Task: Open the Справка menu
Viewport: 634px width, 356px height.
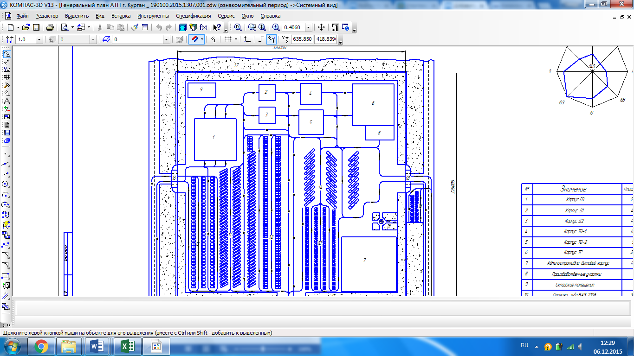Action: pos(270,15)
